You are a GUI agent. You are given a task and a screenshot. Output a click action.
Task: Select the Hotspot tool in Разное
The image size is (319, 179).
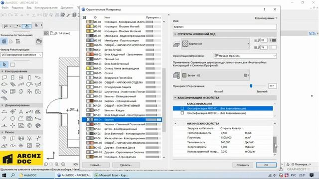coord(21,145)
